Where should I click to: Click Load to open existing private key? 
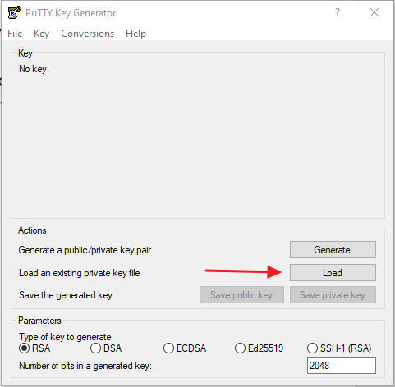pyautogui.click(x=333, y=273)
